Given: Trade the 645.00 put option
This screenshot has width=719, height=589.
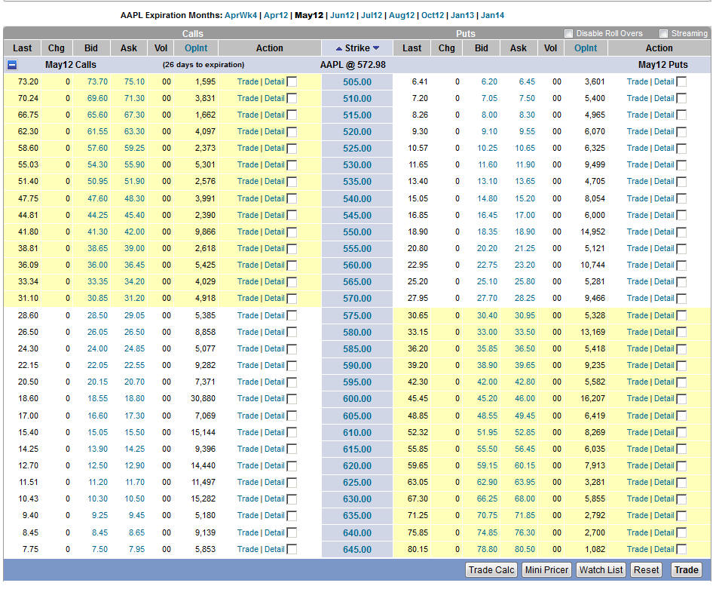Looking at the screenshot, I should coord(637,549).
